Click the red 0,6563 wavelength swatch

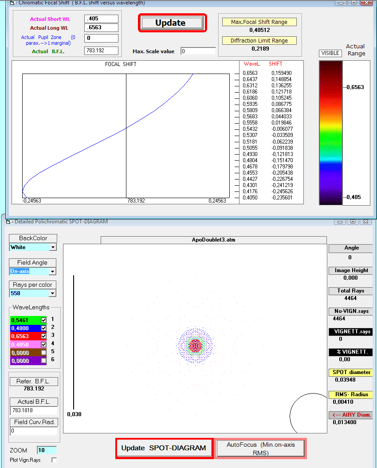[x=25, y=336]
